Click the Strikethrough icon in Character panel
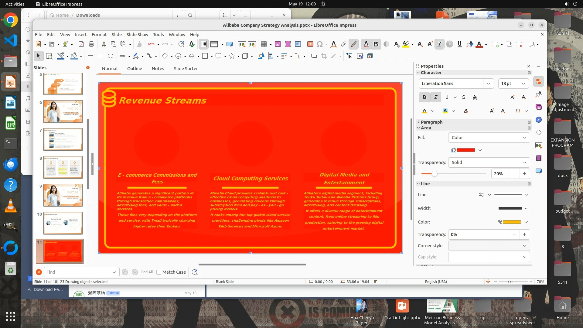583x328 pixels. [x=463, y=97]
